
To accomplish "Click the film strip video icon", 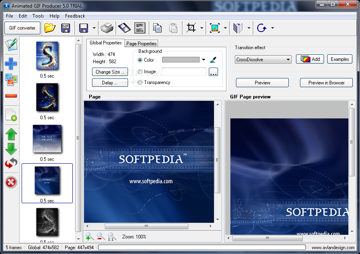I will (124, 28).
